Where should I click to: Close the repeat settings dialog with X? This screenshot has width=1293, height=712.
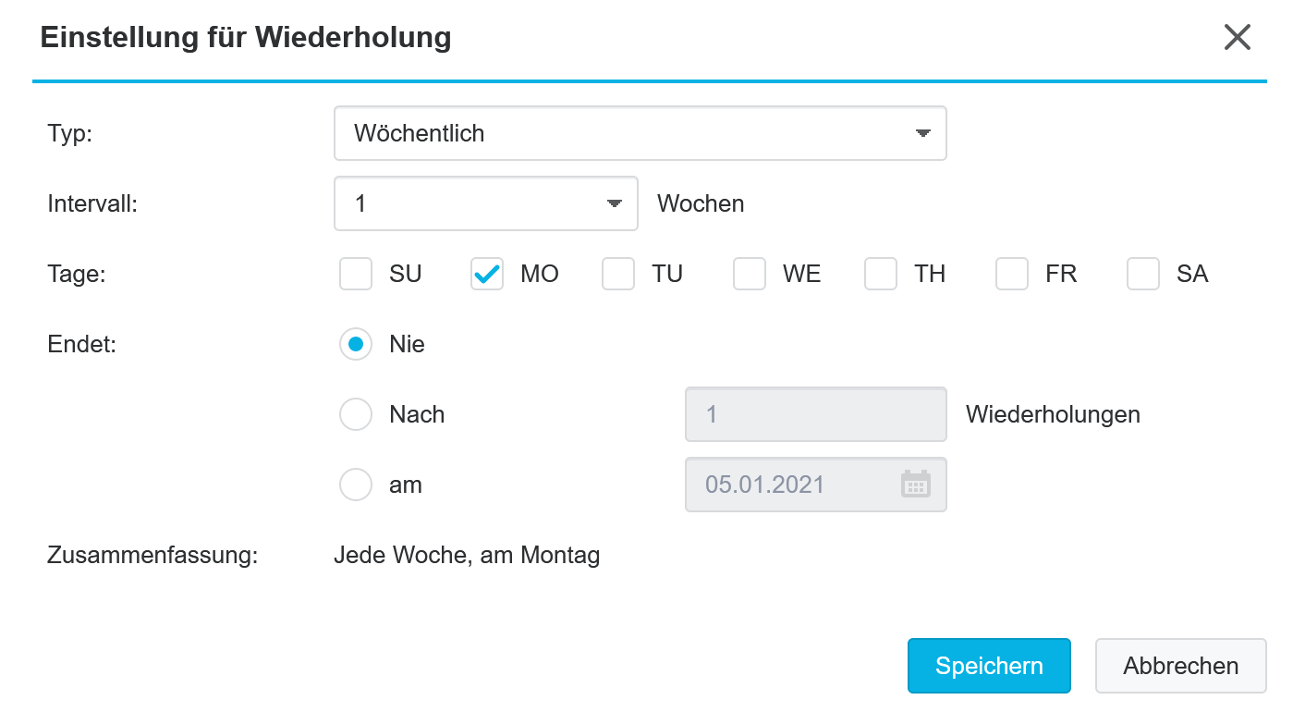click(x=1237, y=37)
